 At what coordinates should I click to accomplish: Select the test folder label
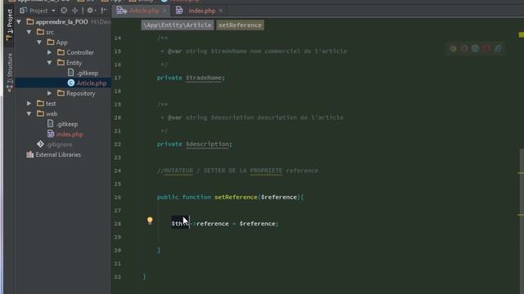click(x=51, y=104)
